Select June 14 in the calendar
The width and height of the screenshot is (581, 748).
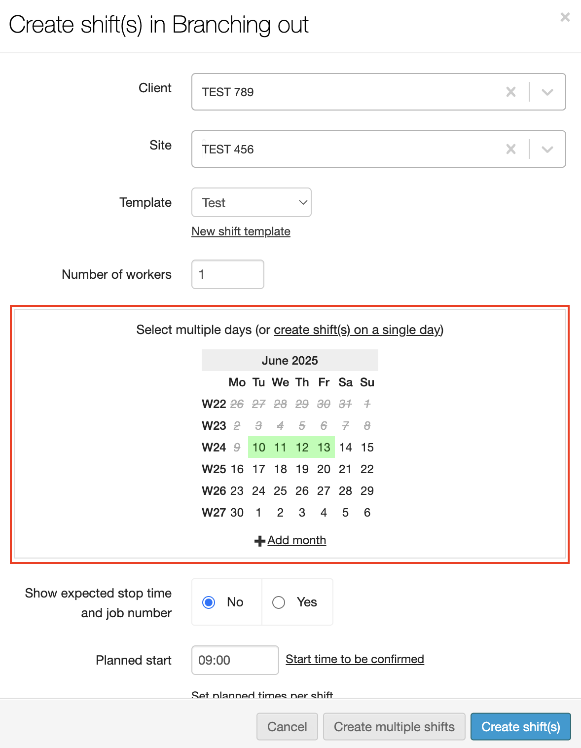pos(345,448)
